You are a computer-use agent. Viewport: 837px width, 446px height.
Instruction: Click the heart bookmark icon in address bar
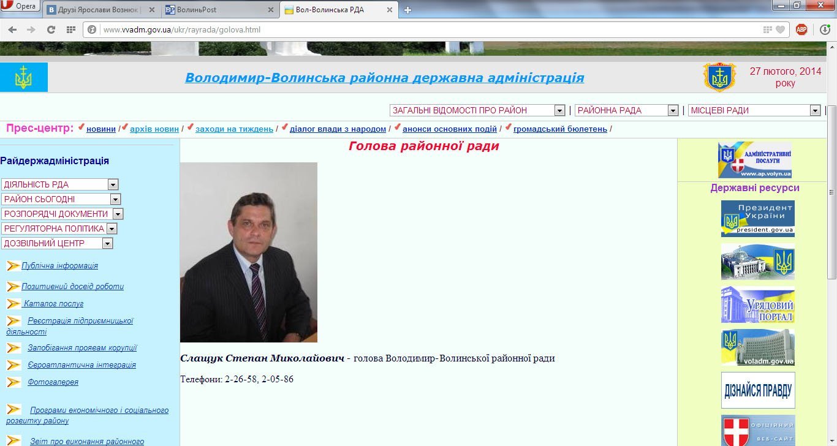click(780, 29)
